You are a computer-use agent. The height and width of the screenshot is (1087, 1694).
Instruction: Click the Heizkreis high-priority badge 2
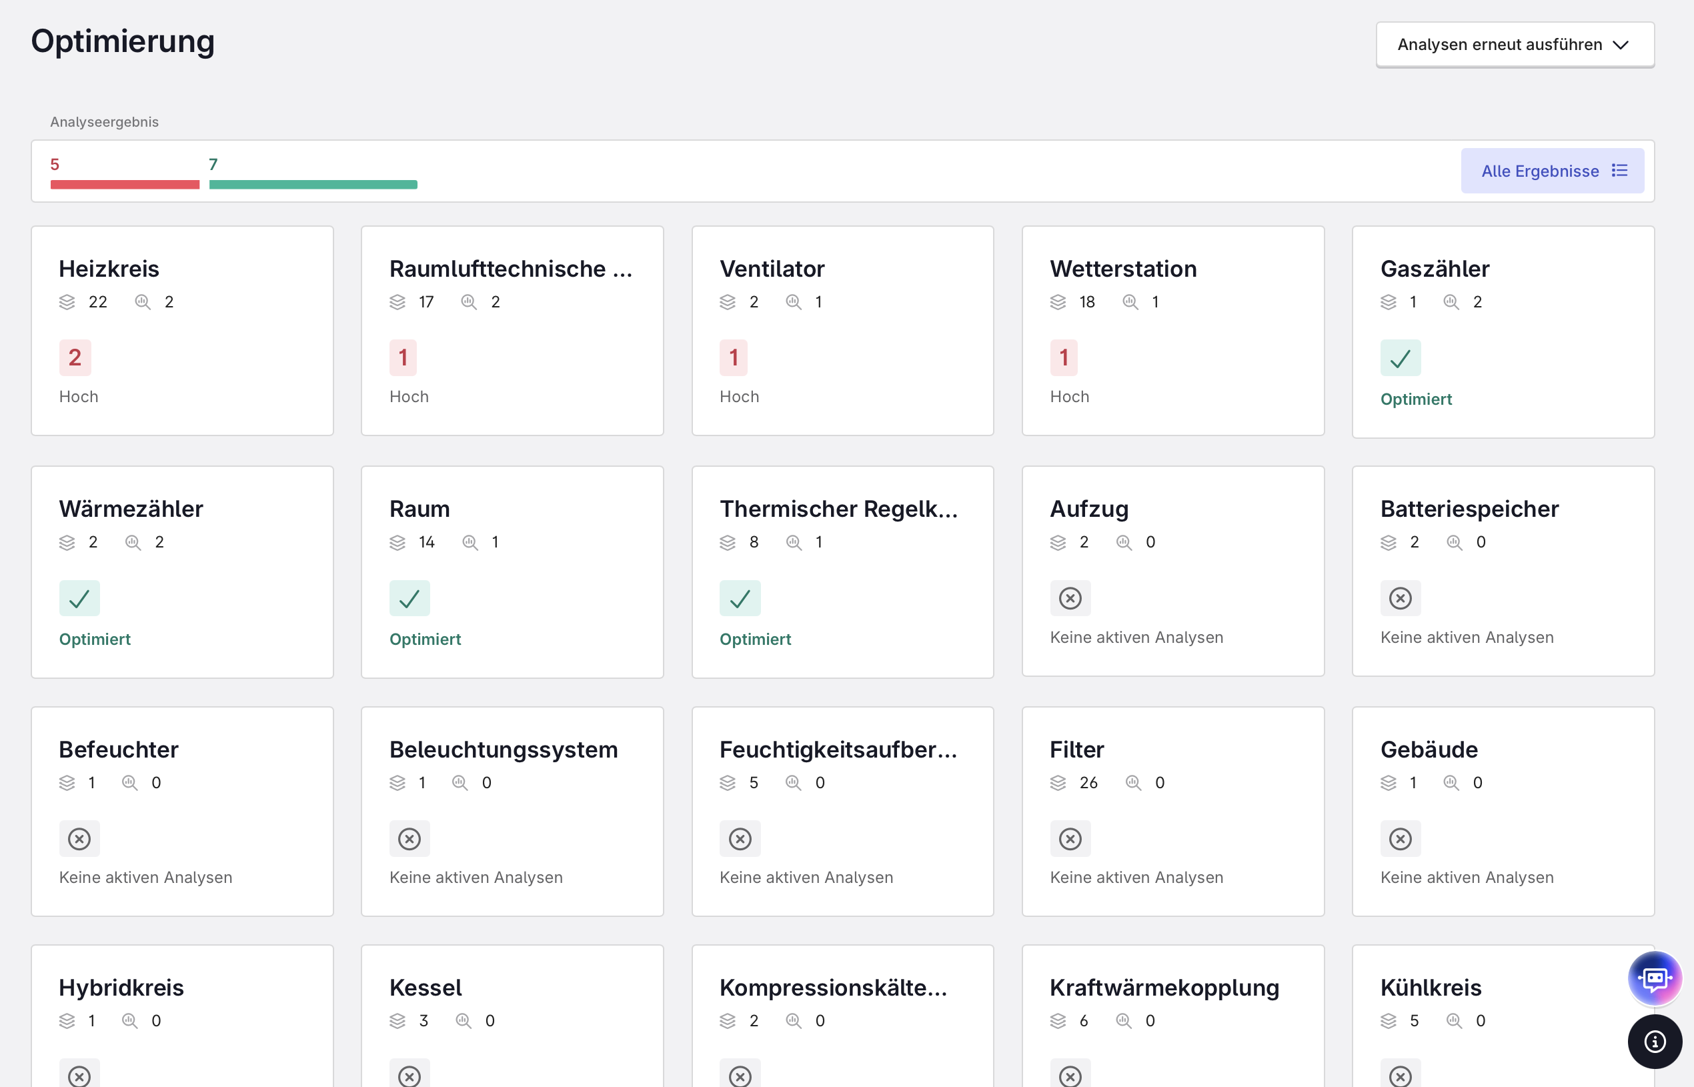click(75, 358)
